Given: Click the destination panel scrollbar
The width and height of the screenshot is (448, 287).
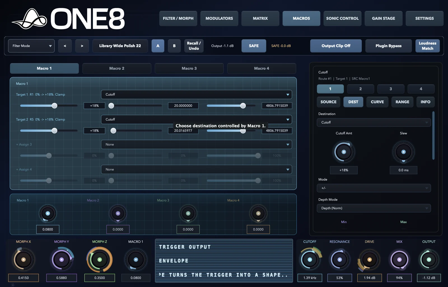Looking at the screenshot, I should (x=433, y=135).
